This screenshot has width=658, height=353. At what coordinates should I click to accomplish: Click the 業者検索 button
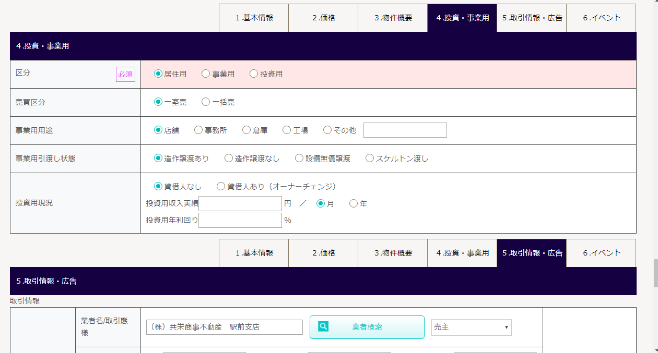tap(367, 327)
